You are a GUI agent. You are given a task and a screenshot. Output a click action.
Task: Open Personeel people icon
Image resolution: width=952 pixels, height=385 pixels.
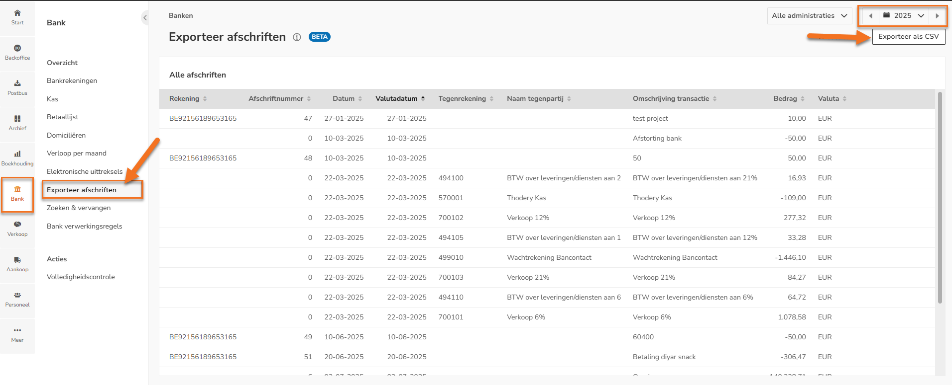click(17, 295)
